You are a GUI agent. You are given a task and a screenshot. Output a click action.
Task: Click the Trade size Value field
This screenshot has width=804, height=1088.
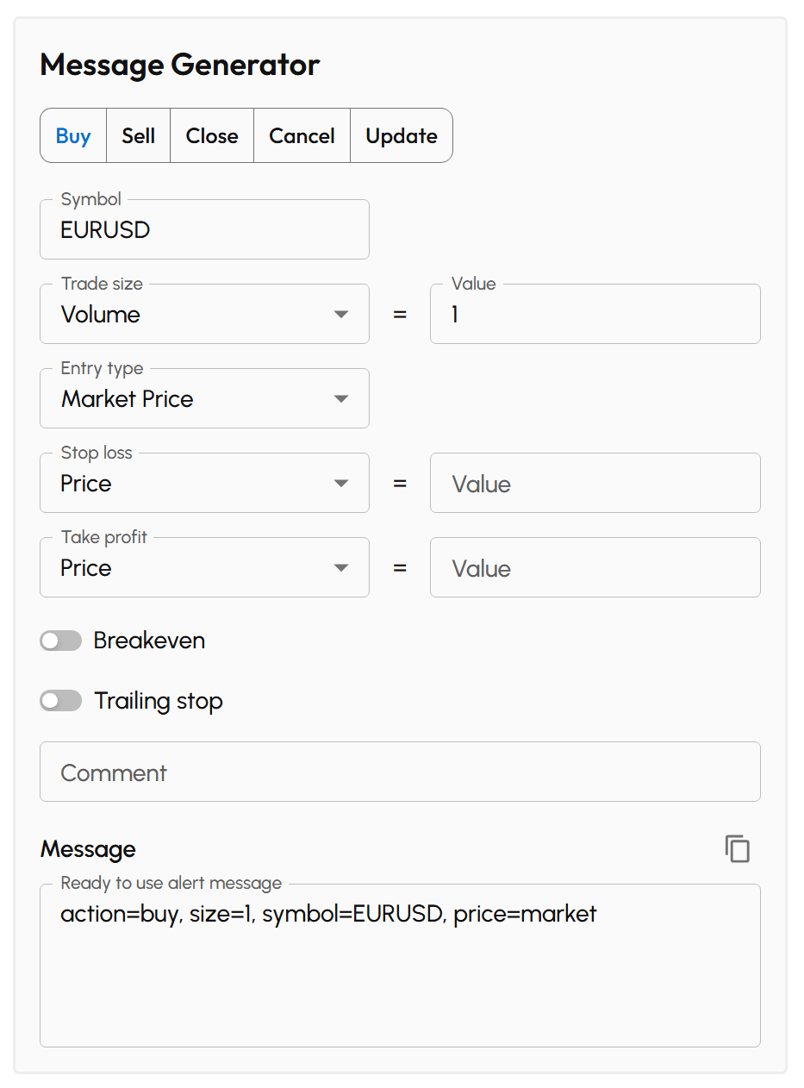click(x=595, y=314)
